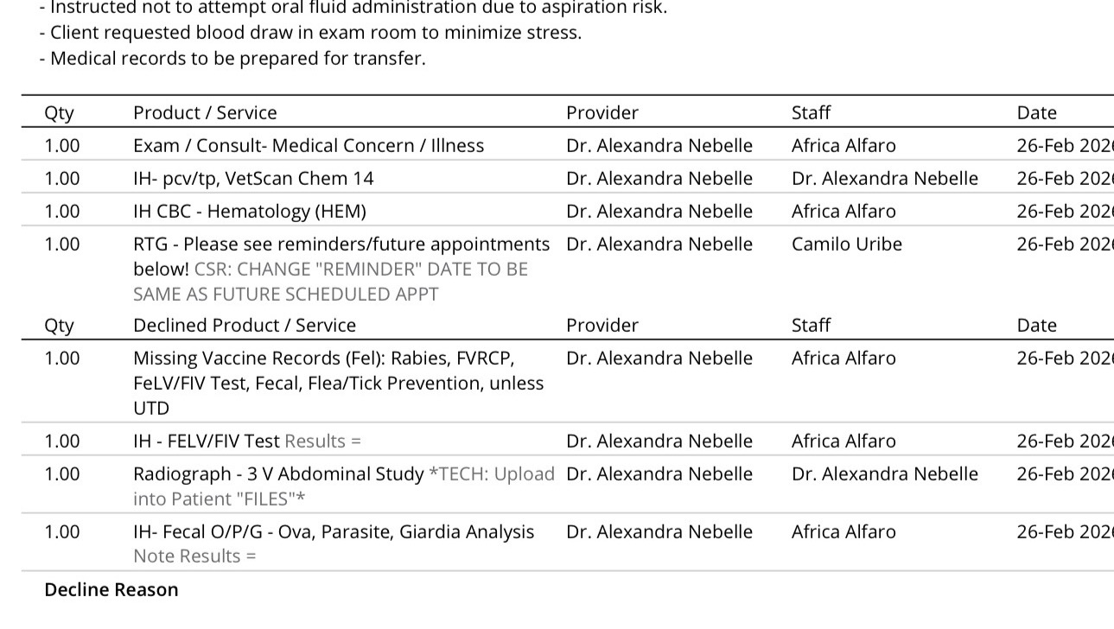Click the provider name in the Radiograph row
The image size is (1114, 629).
(x=659, y=474)
